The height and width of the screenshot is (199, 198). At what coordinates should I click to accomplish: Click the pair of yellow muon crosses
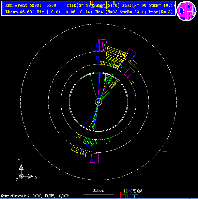[x=166, y=151]
